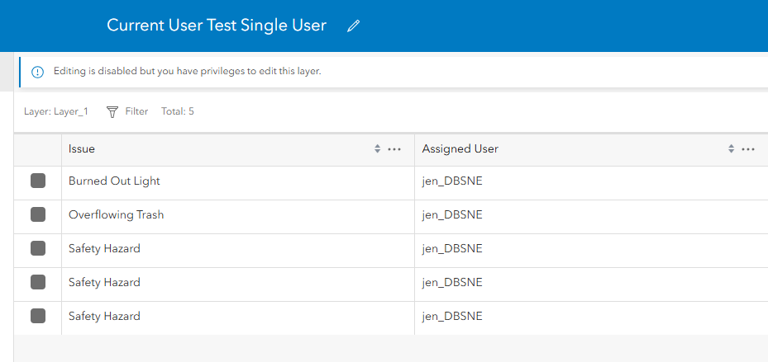Viewport: 768px width, 362px height.
Task: Click the info icon in notification banner
Action: pos(37,72)
